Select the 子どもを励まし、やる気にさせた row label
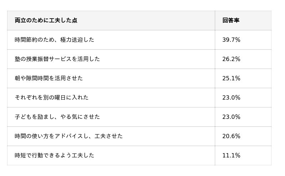 pyautogui.click(x=57, y=117)
